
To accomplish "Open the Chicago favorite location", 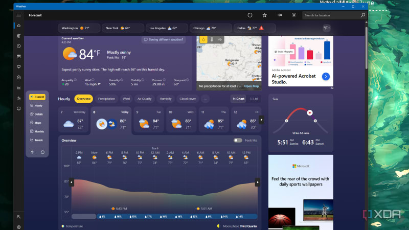I will pos(211,28).
